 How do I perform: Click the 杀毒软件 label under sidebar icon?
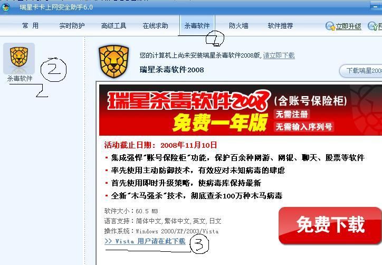[20, 79]
